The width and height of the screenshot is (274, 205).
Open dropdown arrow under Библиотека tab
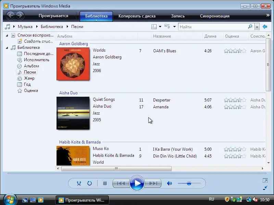[96, 20]
